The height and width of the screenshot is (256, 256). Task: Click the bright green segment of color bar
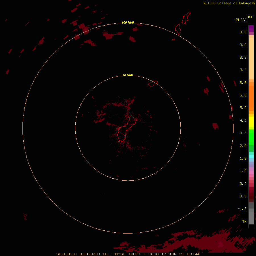click(x=251, y=137)
